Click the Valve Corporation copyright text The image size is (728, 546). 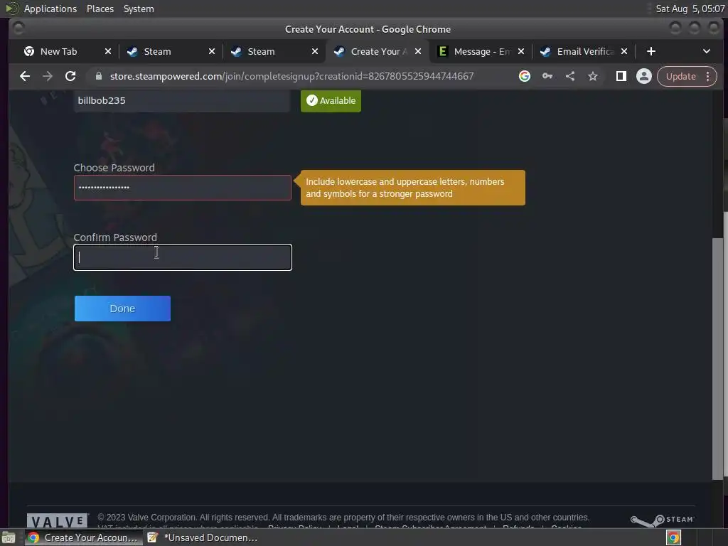click(x=343, y=518)
